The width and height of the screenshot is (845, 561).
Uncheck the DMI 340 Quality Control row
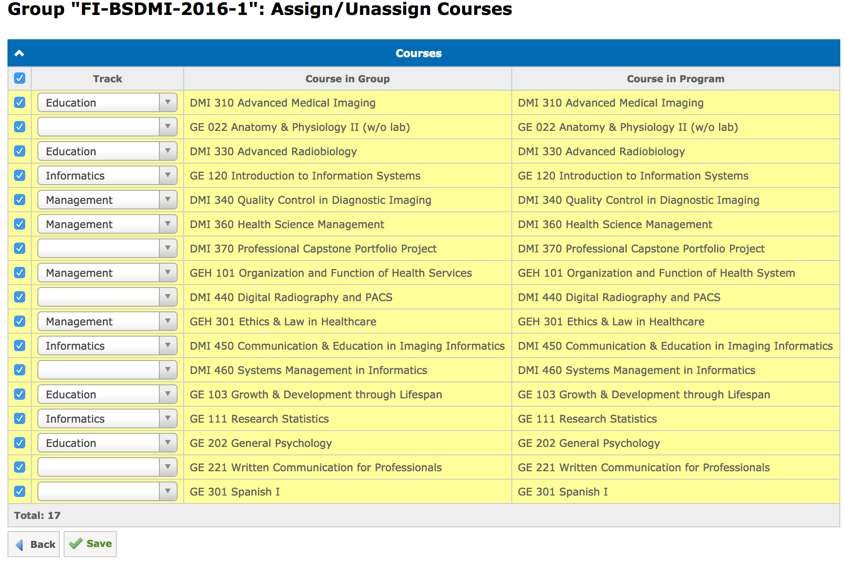coord(20,200)
